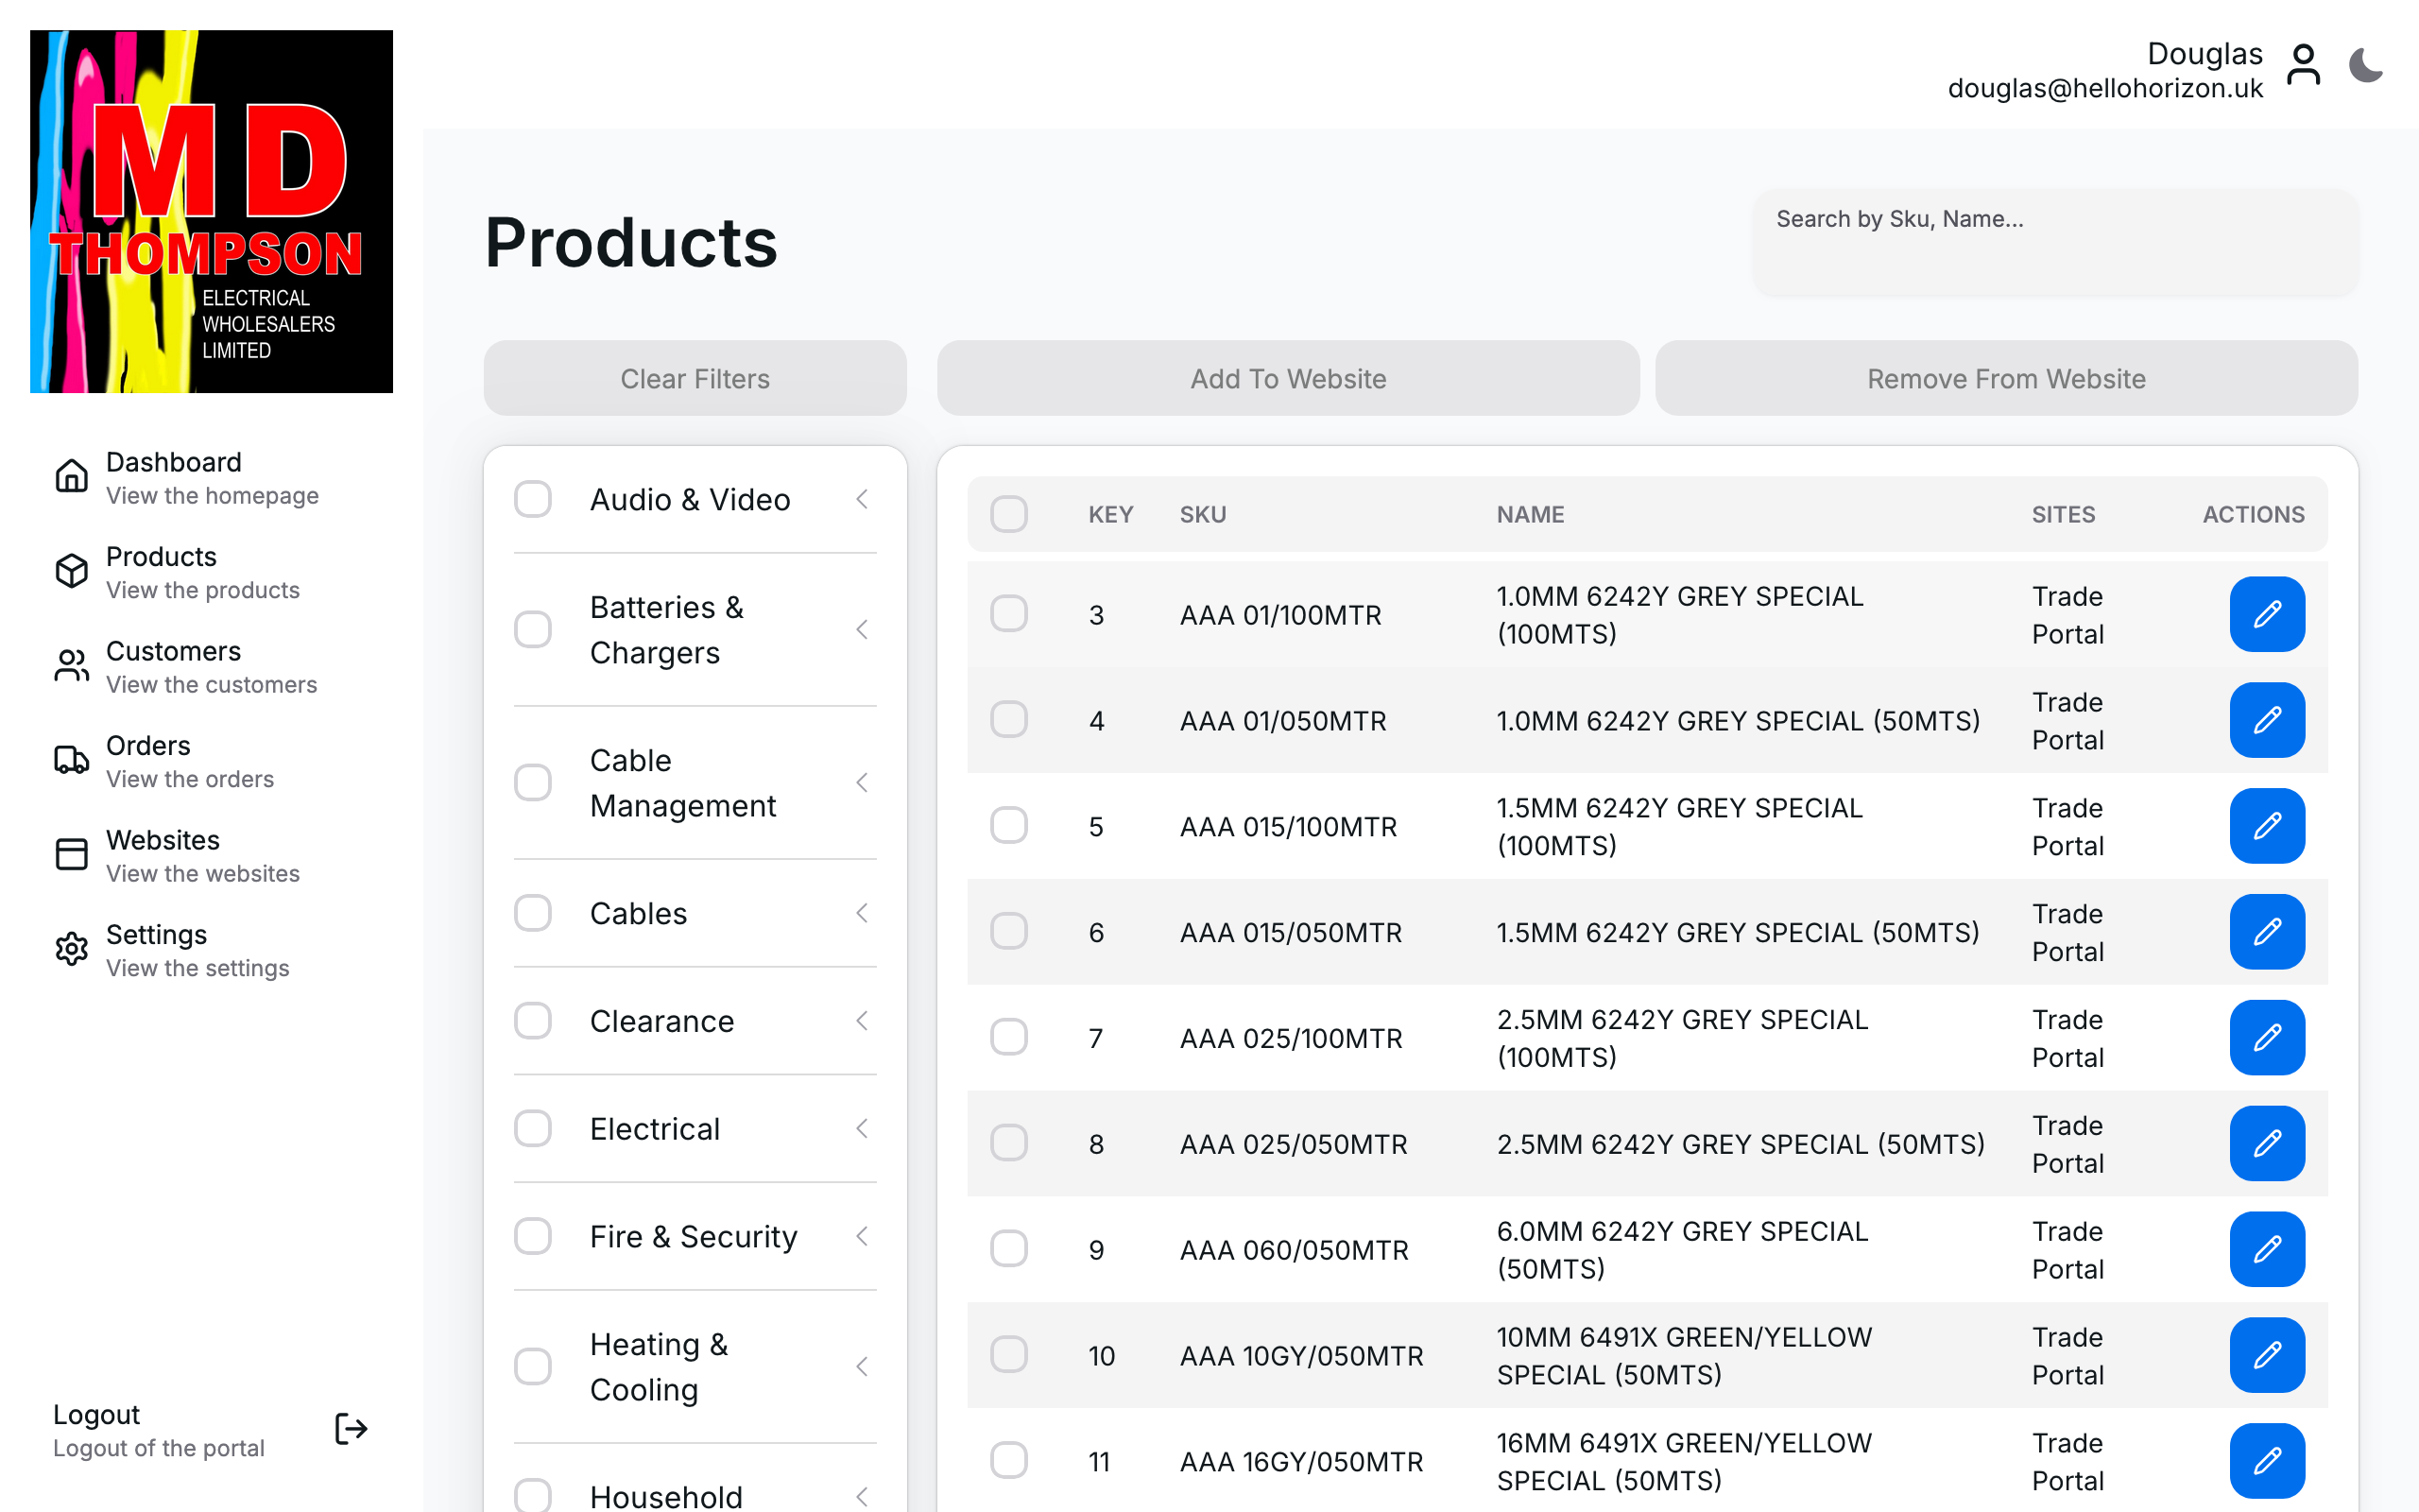Check the Audio & Video category checkbox
This screenshot has height=1512, width=2419.
533,499
